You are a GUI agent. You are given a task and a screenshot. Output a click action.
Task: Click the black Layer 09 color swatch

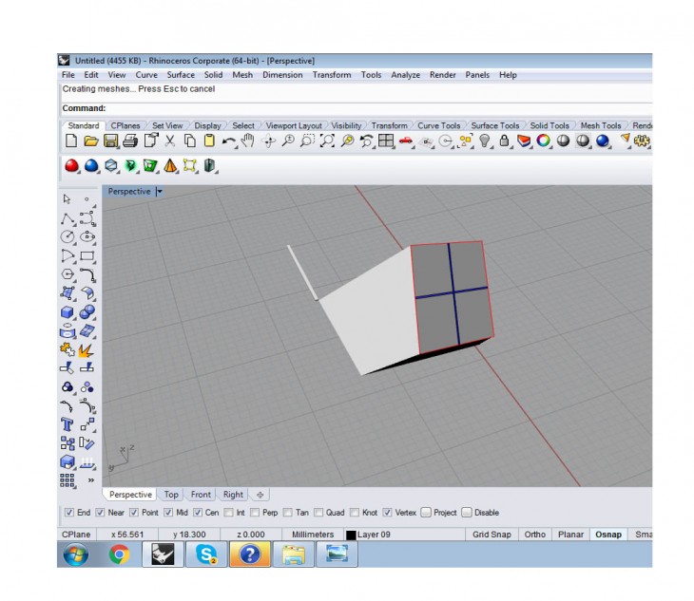point(351,535)
